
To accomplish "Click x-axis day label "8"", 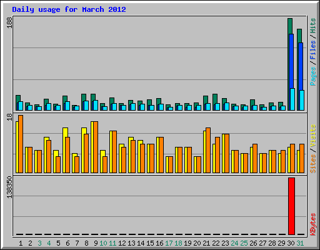I will click(x=86, y=243).
